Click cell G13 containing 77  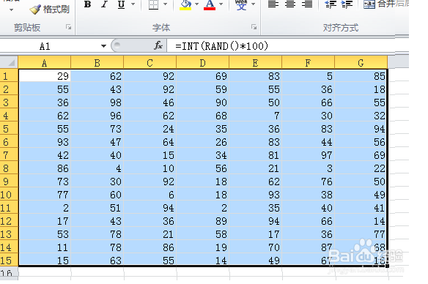coord(361,234)
